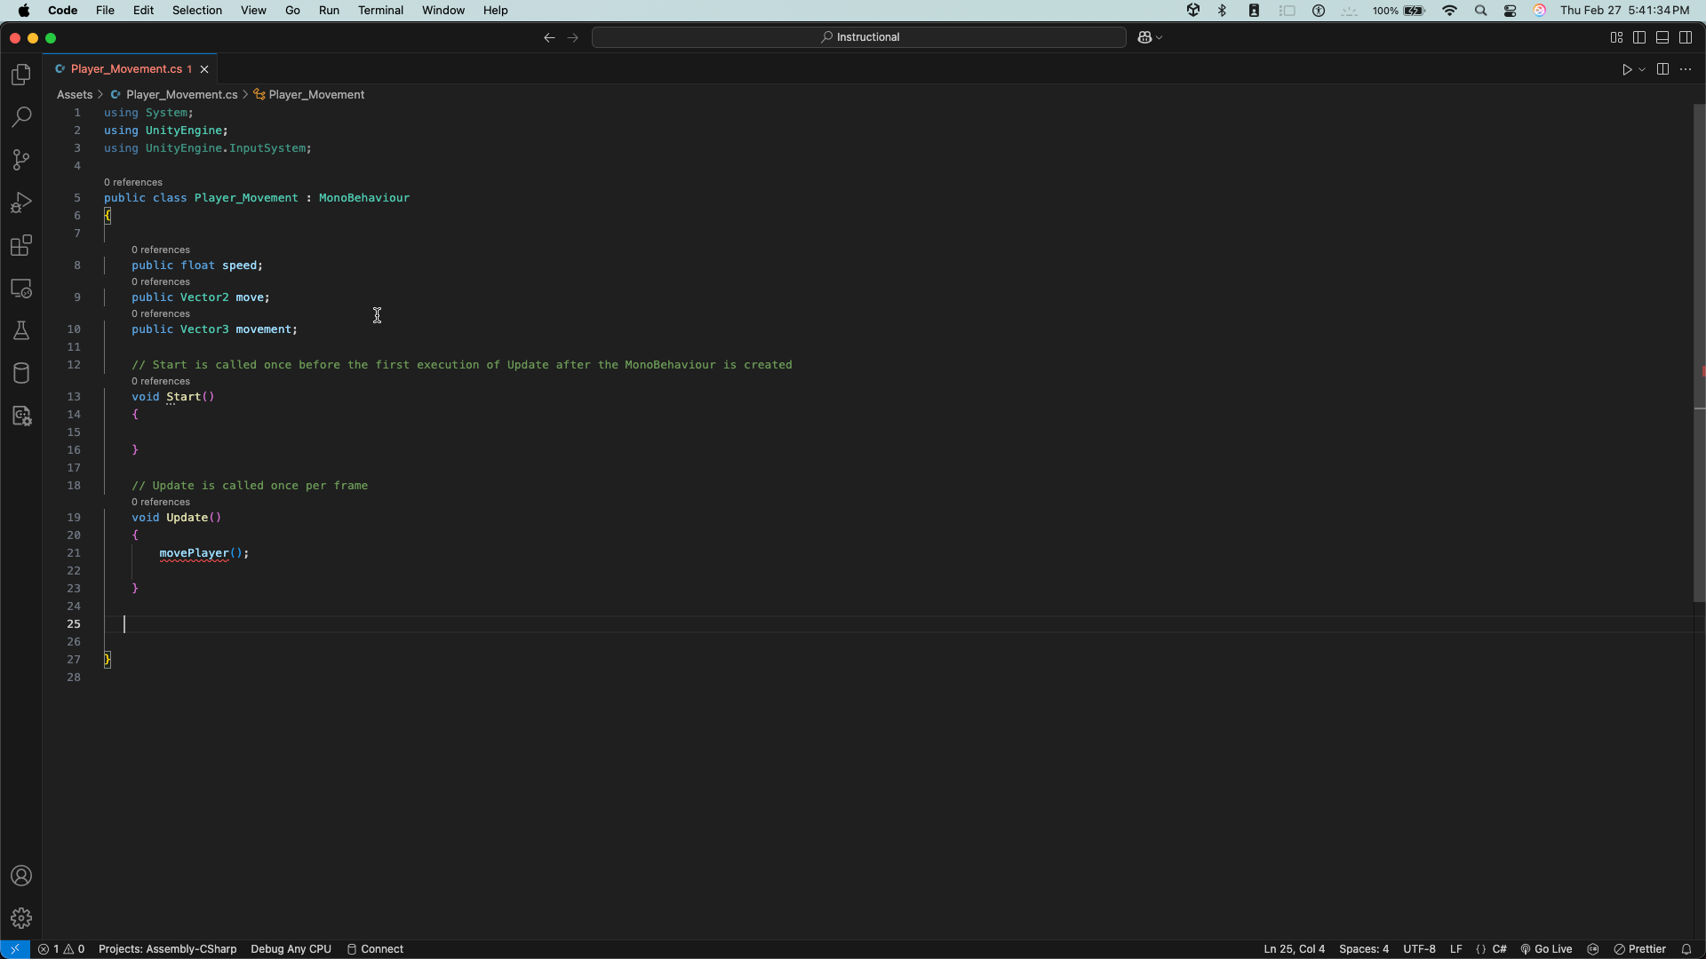Click the Copilot status icon in the status bar
This screenshot has height=959, width=1706.
1593,949
